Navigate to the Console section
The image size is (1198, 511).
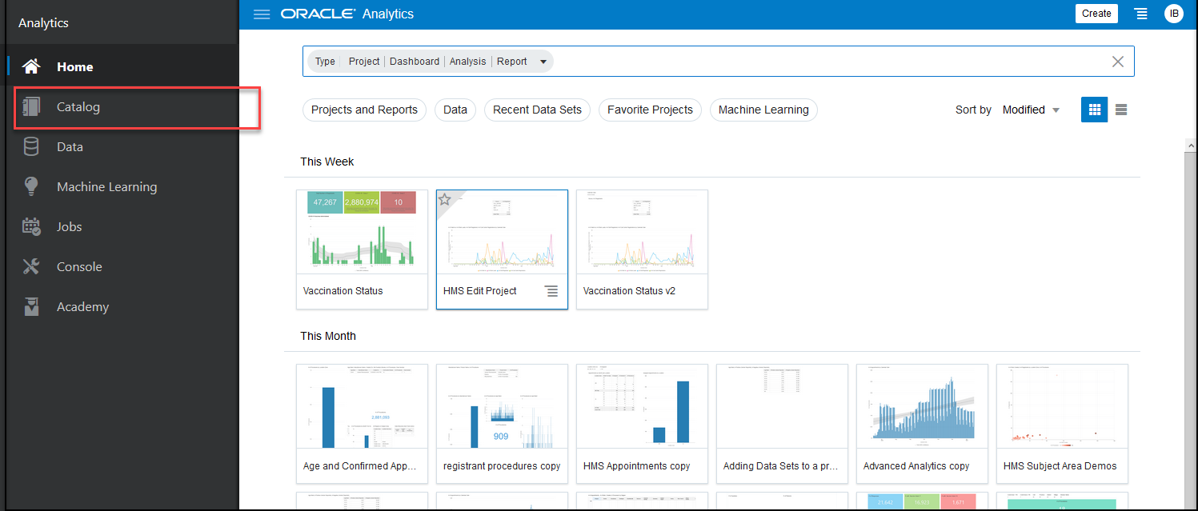pyautogui.click(x=78, y=266)
